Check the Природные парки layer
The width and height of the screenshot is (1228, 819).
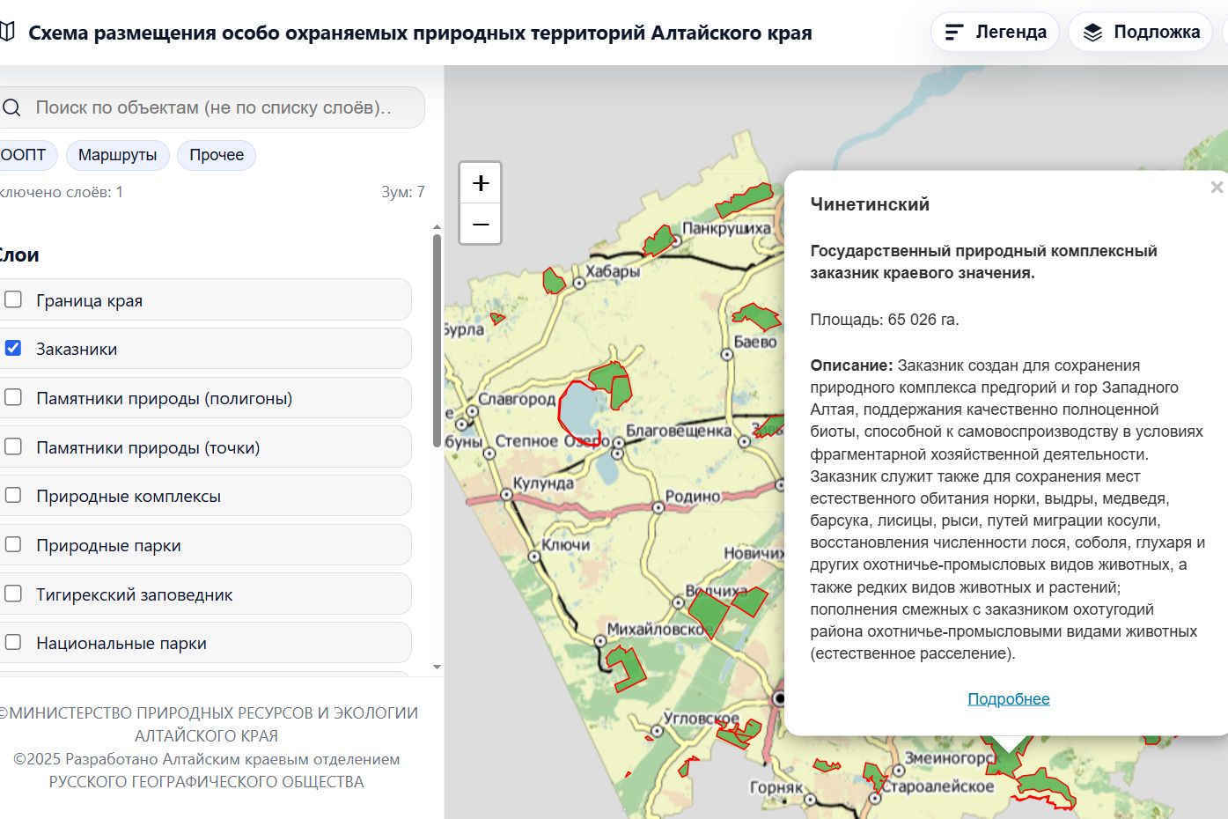pos(12,544)
